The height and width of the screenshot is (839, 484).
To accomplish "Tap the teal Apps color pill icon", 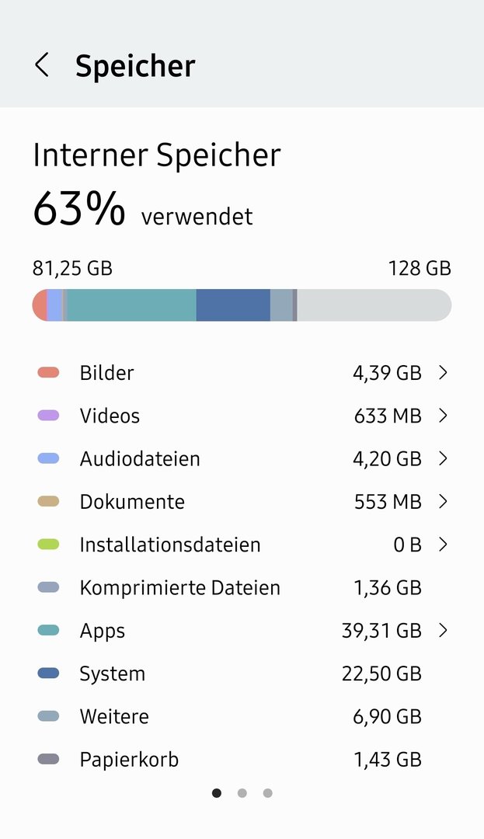I will tap(48, 630).
